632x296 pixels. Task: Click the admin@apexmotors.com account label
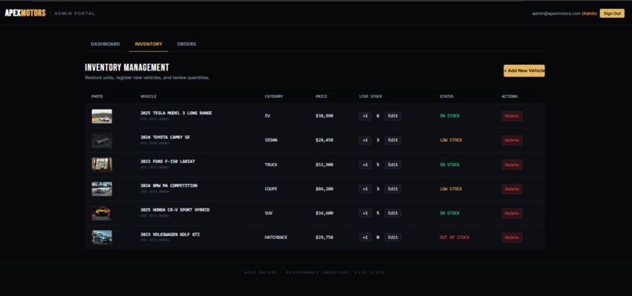point(556,13)
